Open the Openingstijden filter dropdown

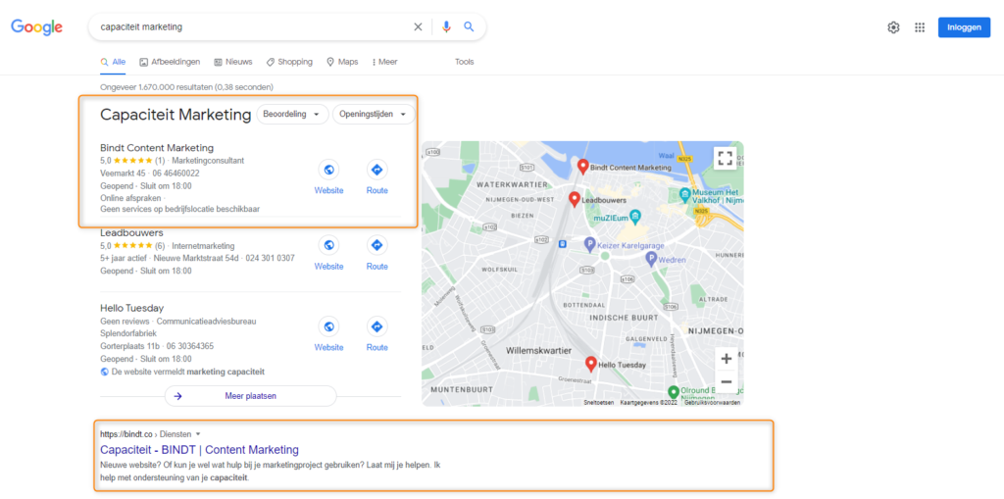tap(374, 114)
